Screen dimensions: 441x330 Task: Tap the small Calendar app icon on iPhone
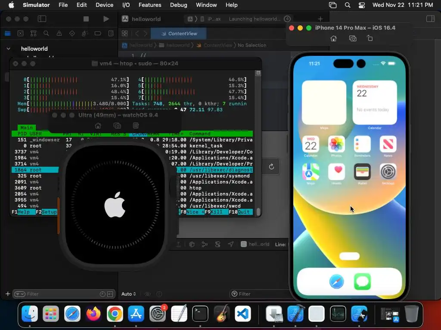click(x=311, y=144)
